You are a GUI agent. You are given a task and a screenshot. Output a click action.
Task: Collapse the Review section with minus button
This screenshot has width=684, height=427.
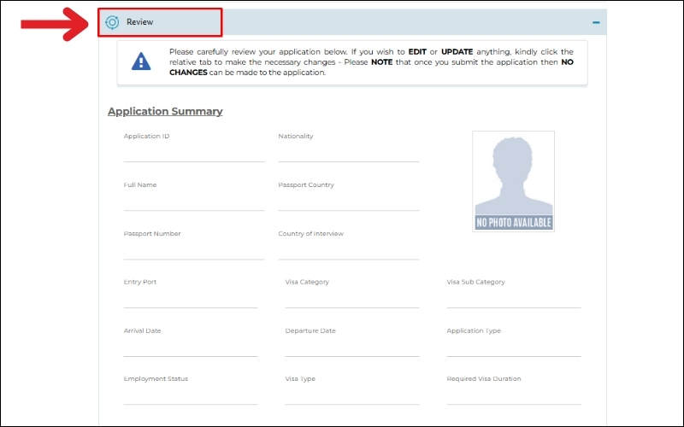[x=596, y=22]
